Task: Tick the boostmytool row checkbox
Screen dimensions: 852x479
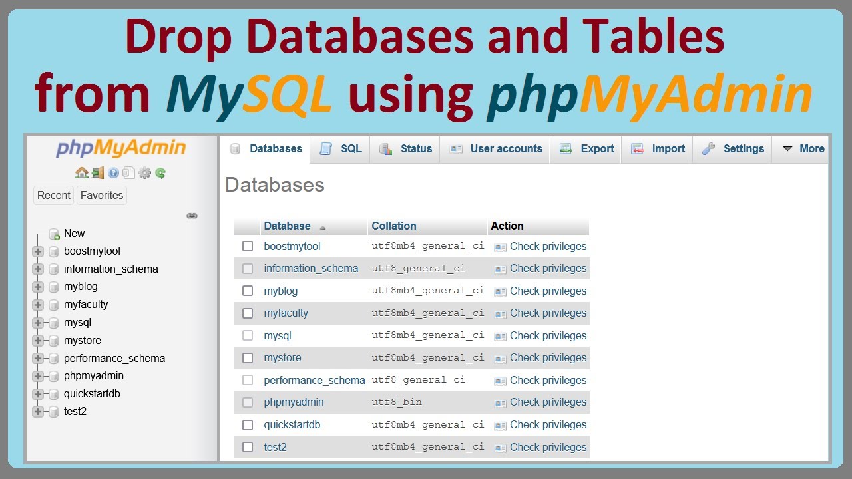Action: pyautogui.click(x=248, y=246)
